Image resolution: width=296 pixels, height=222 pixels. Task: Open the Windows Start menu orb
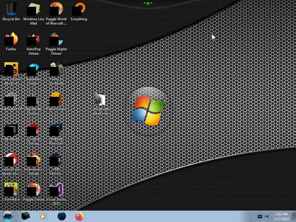pyautogui.click(x=8, y=216)
